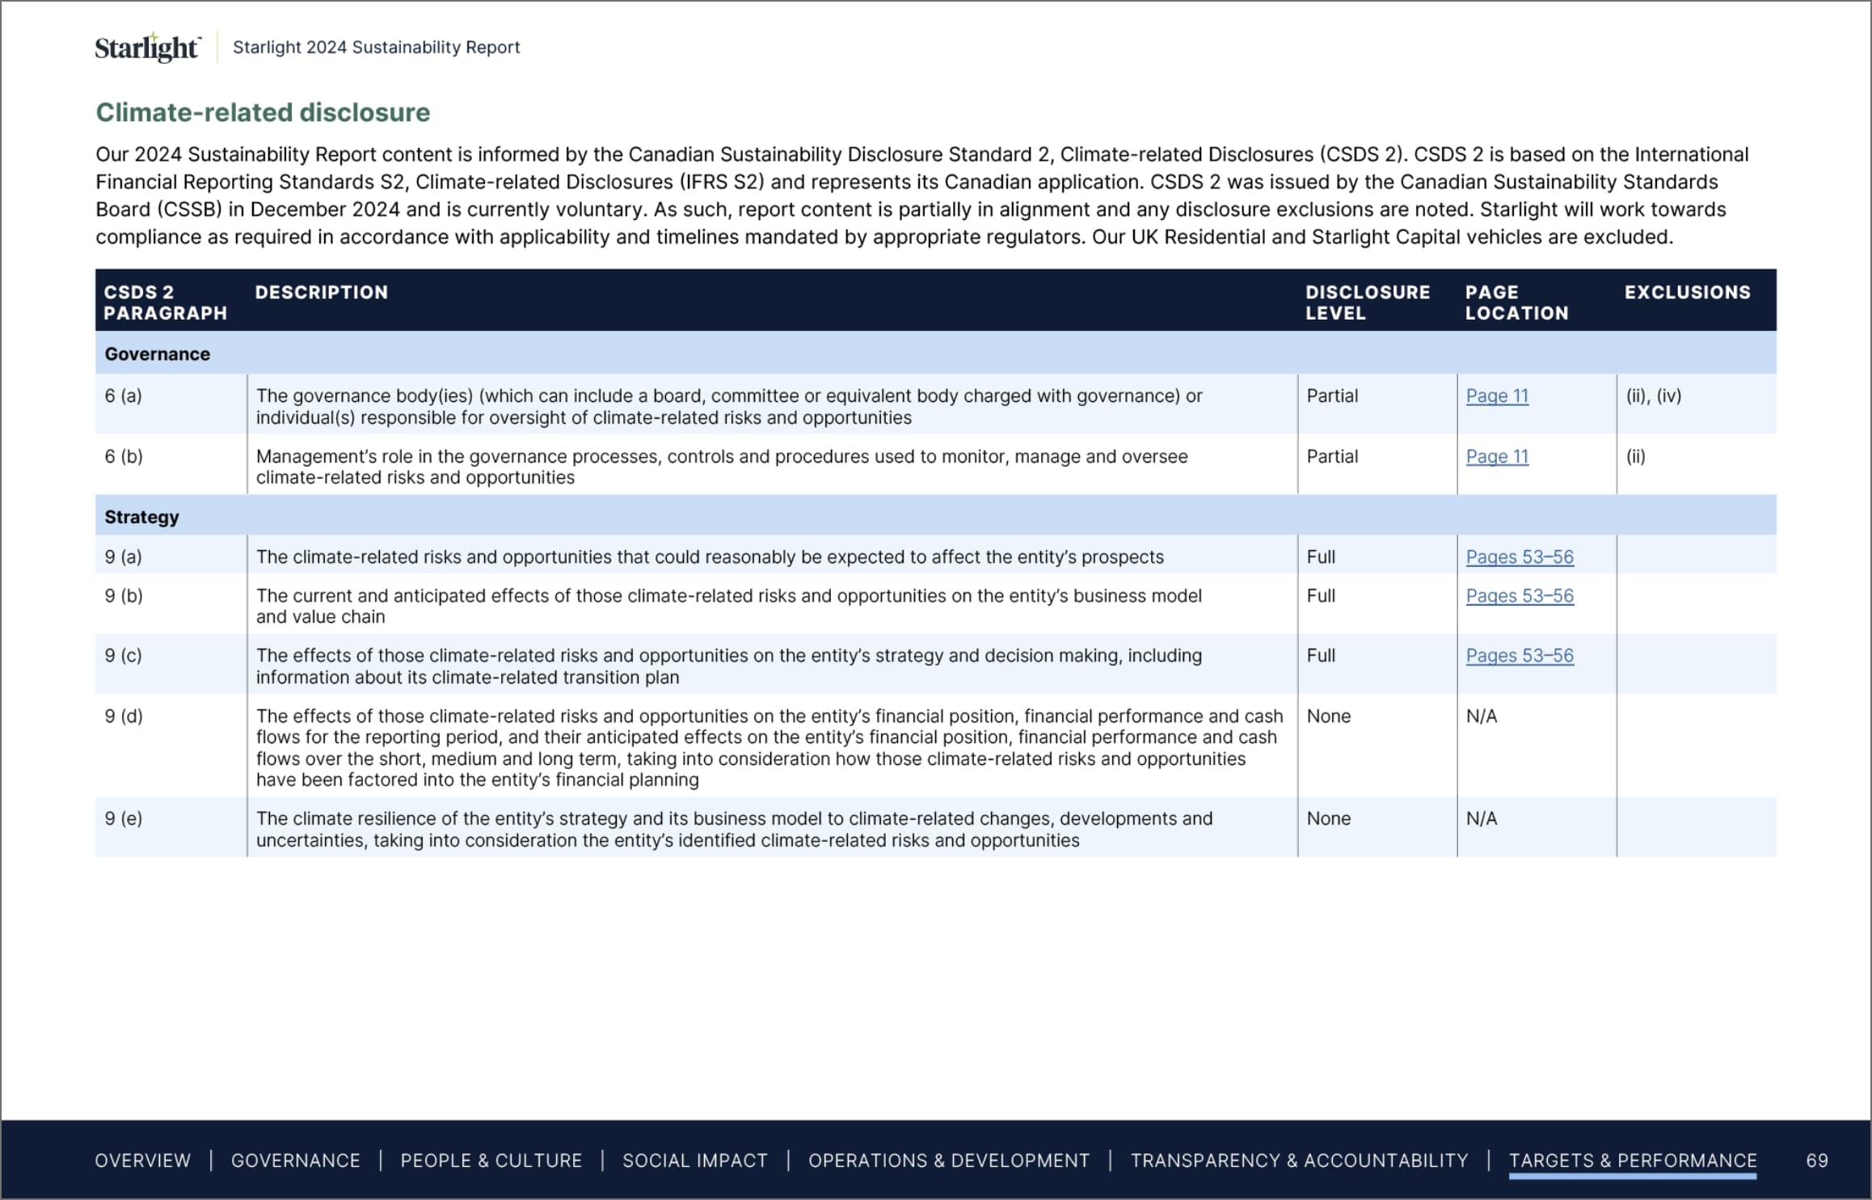Go to Governance section in footer
The height and width of the screenshot is (1200, 1872).
[295, 1160]
